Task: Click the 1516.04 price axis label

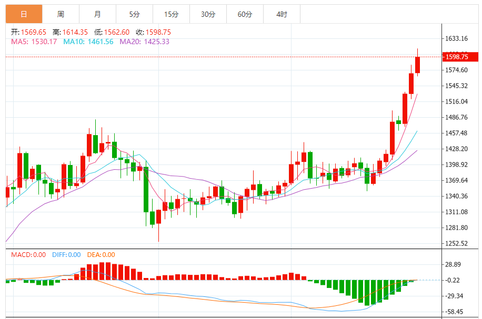Action: click(457, 101)
